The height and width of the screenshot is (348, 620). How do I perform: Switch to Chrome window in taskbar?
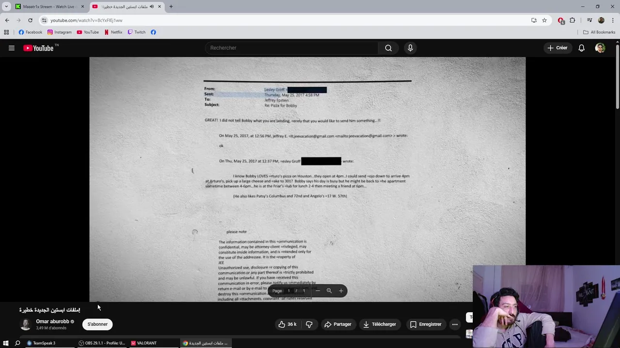pyautogui.click(x=206, y=343)
